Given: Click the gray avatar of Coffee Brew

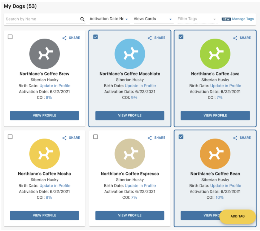Looking at the screenshot, I should [45, 54].
